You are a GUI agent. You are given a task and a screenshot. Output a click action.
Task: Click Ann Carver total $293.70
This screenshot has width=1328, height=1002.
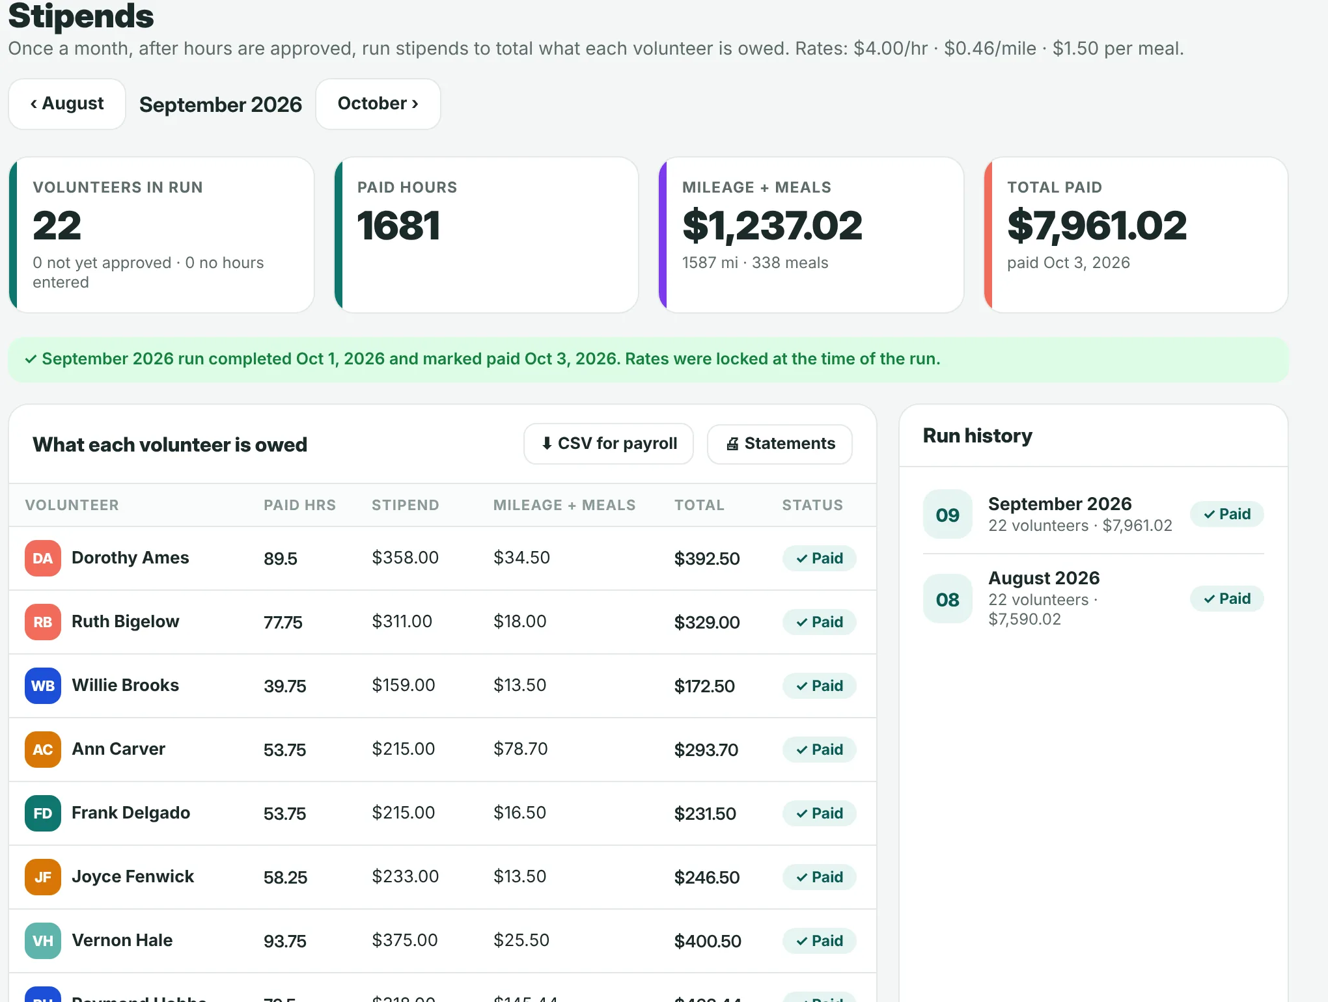click(706, 750)
